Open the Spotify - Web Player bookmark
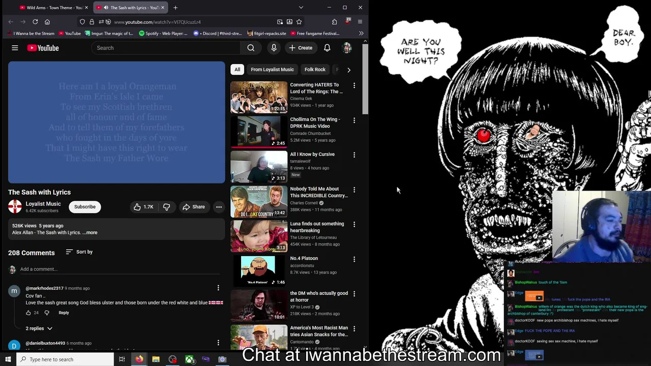This screenshot has height=366, width=651. tap(163, 34)
